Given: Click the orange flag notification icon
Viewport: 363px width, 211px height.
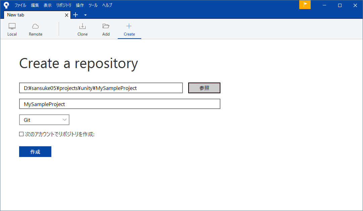Looking at the screenshot, I should [305, 5].
